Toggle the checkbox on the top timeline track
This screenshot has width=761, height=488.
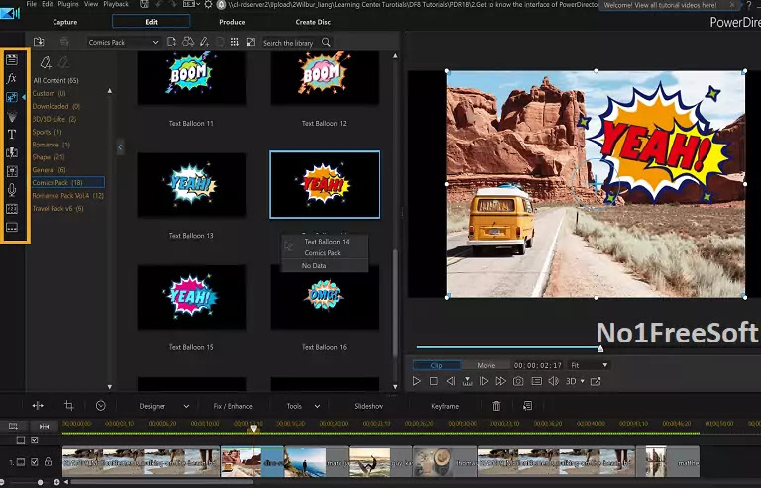[x=35, y=439]
